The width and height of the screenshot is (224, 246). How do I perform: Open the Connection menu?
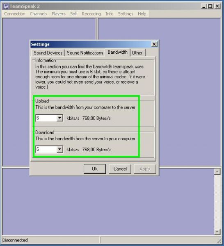coord(15,14)
